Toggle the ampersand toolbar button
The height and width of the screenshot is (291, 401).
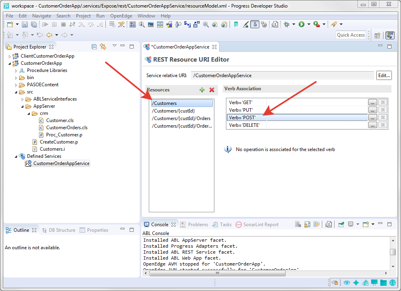[x=255, y=24]
